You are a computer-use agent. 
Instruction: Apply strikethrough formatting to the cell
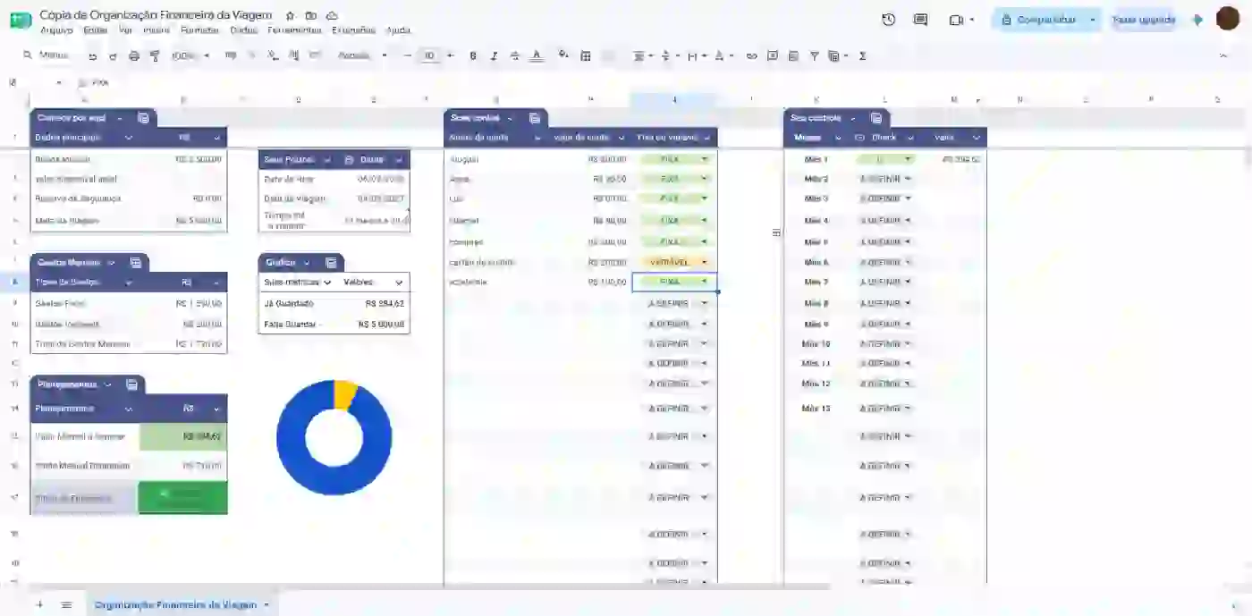515,55
